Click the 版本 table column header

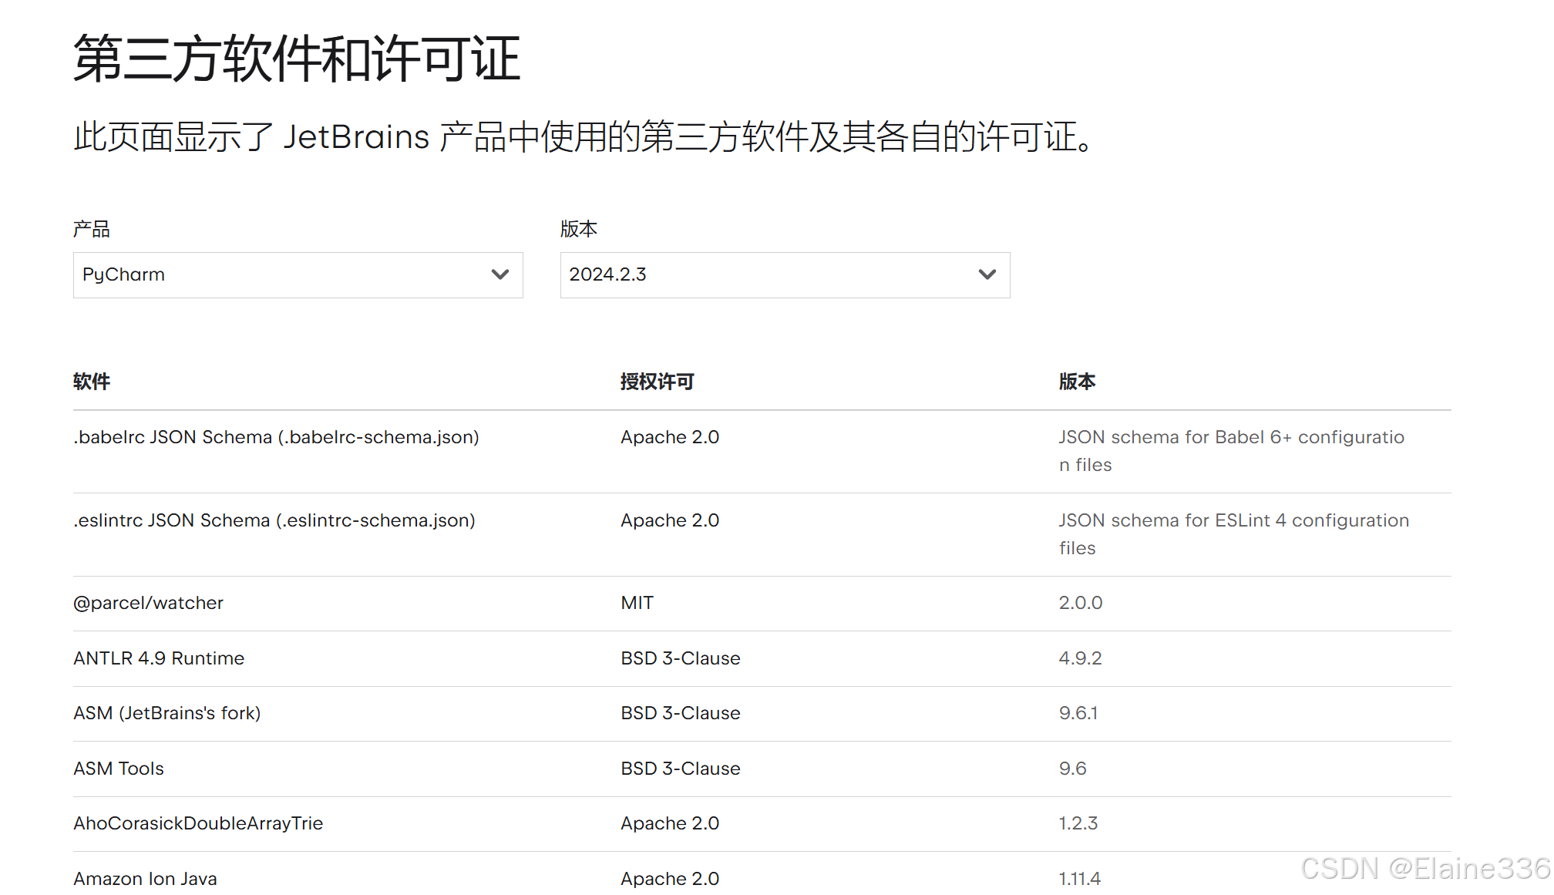point(1077,382)
